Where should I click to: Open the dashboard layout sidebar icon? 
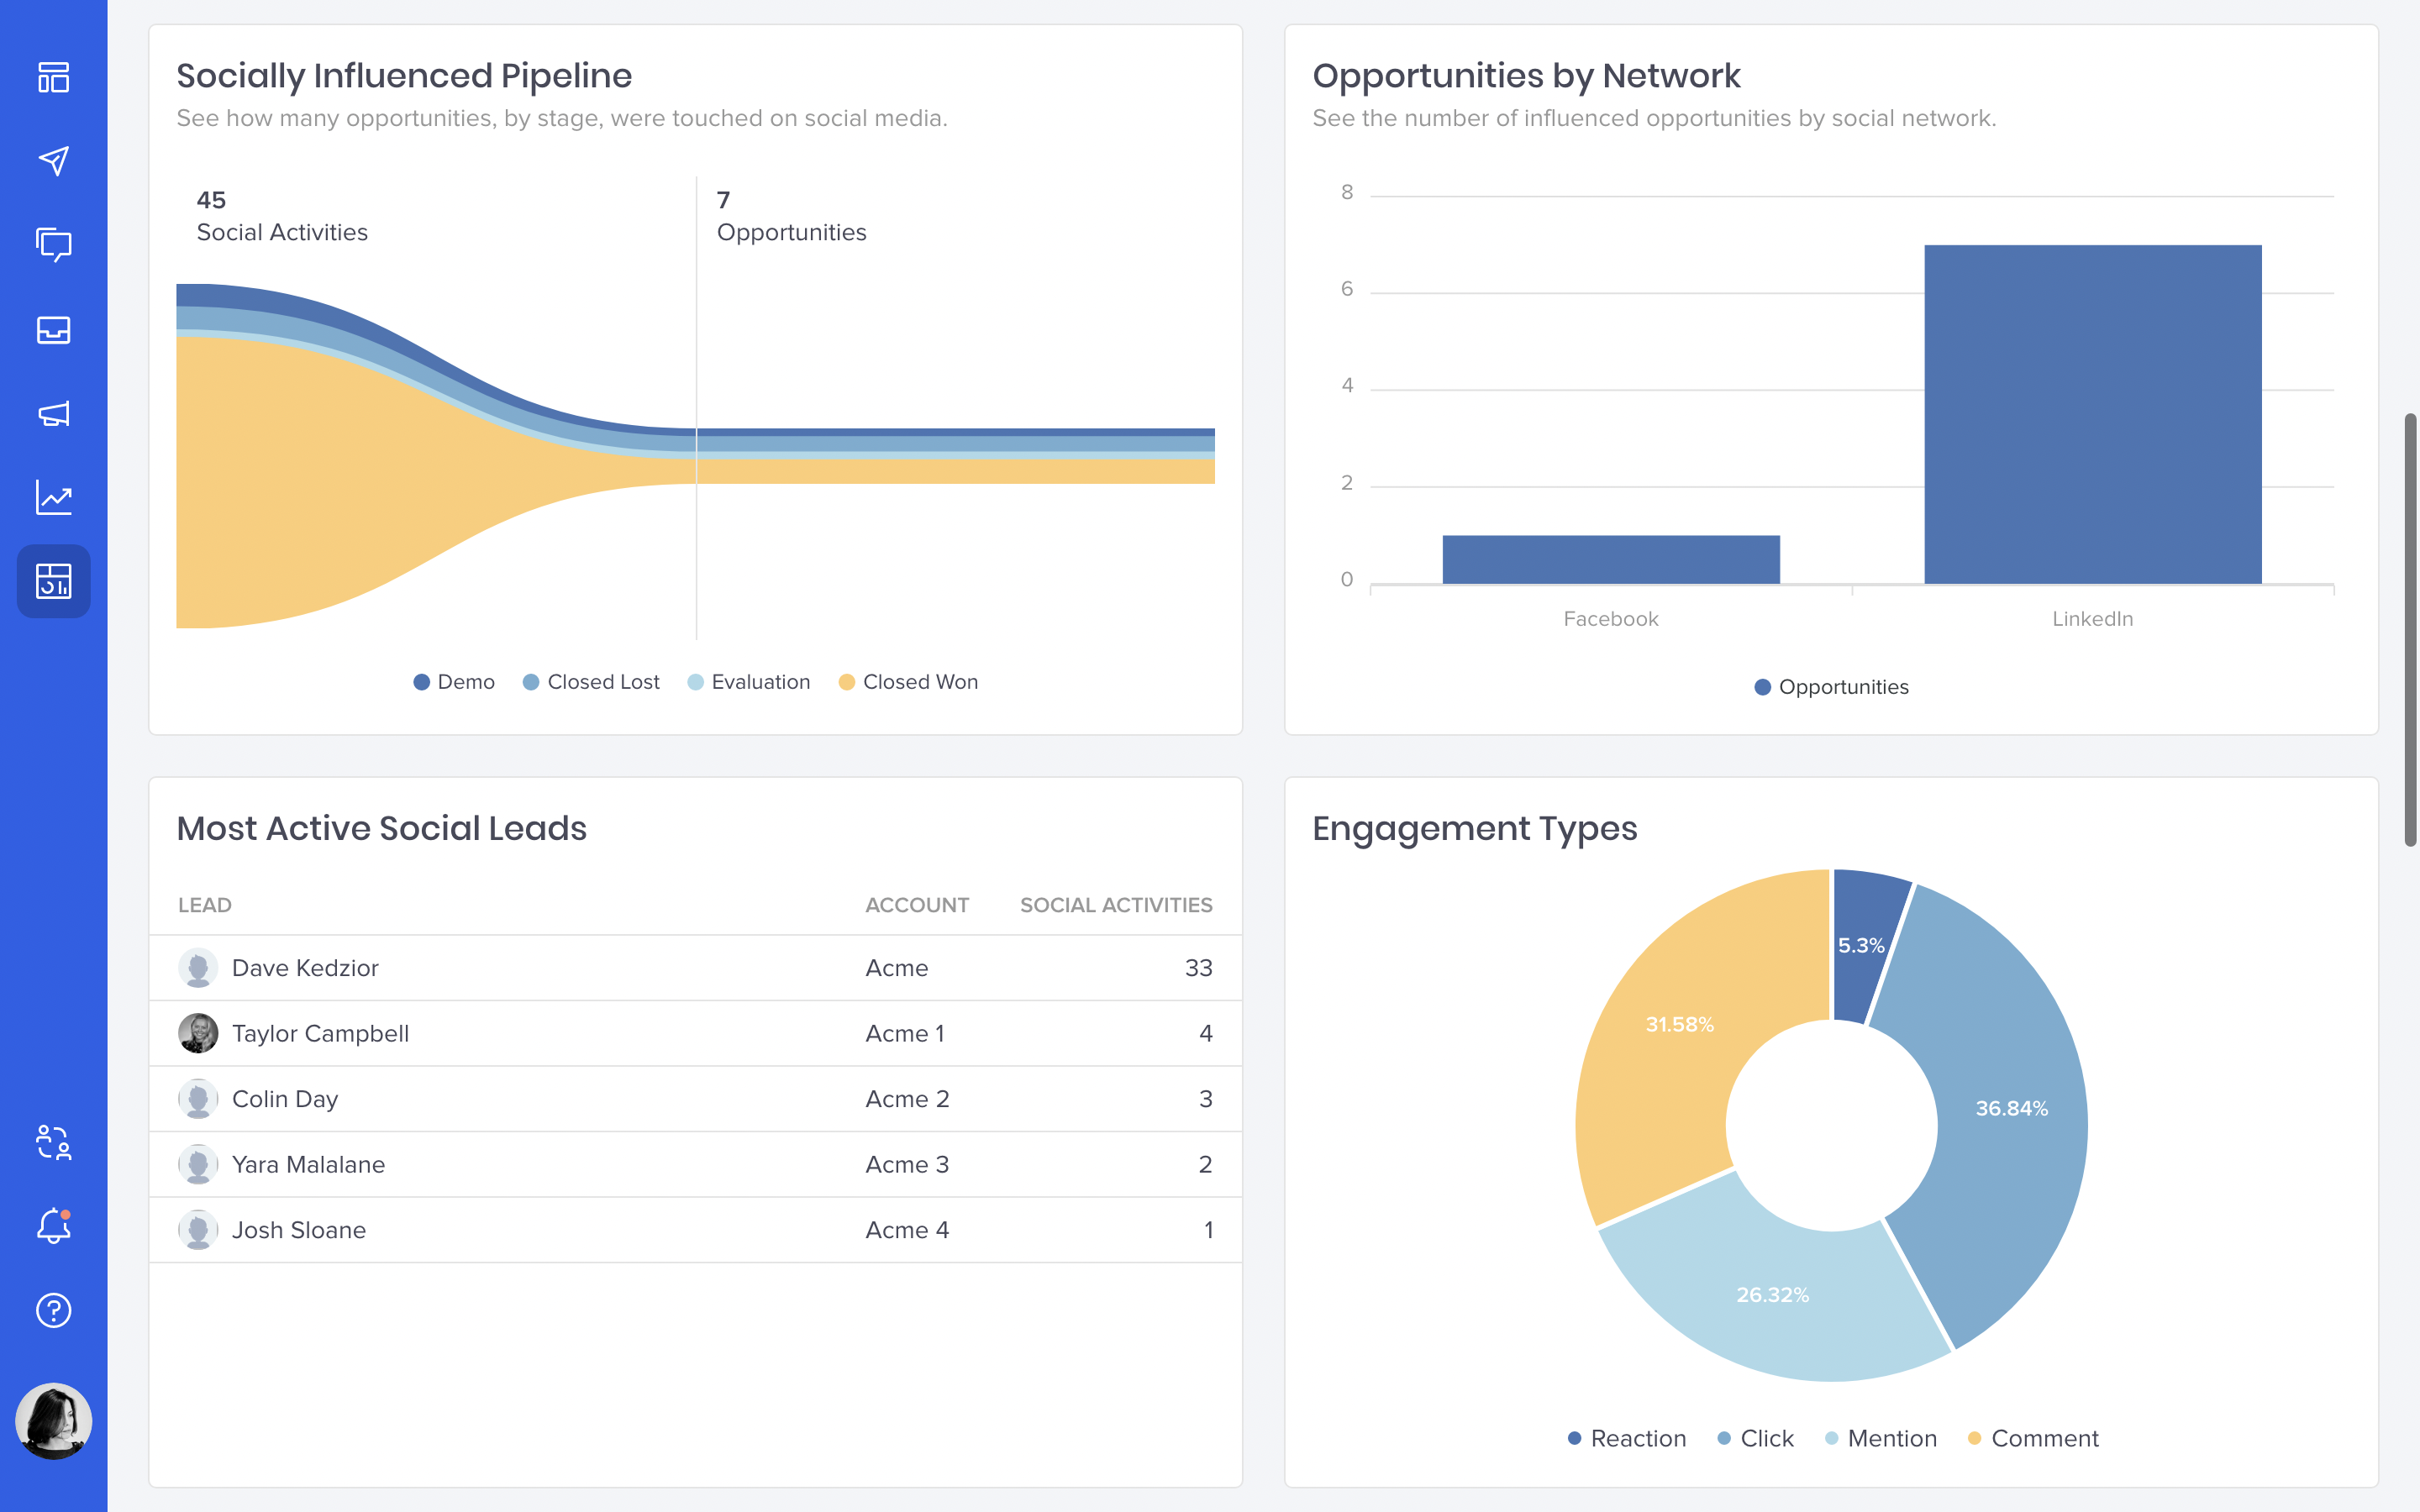(53, 77)
